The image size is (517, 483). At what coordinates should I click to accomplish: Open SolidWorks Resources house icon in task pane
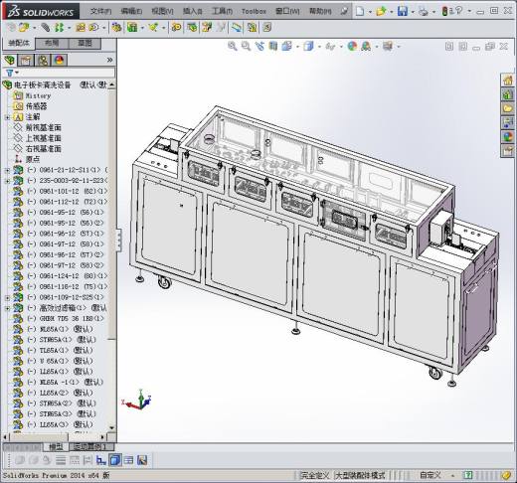coord(508,80)
